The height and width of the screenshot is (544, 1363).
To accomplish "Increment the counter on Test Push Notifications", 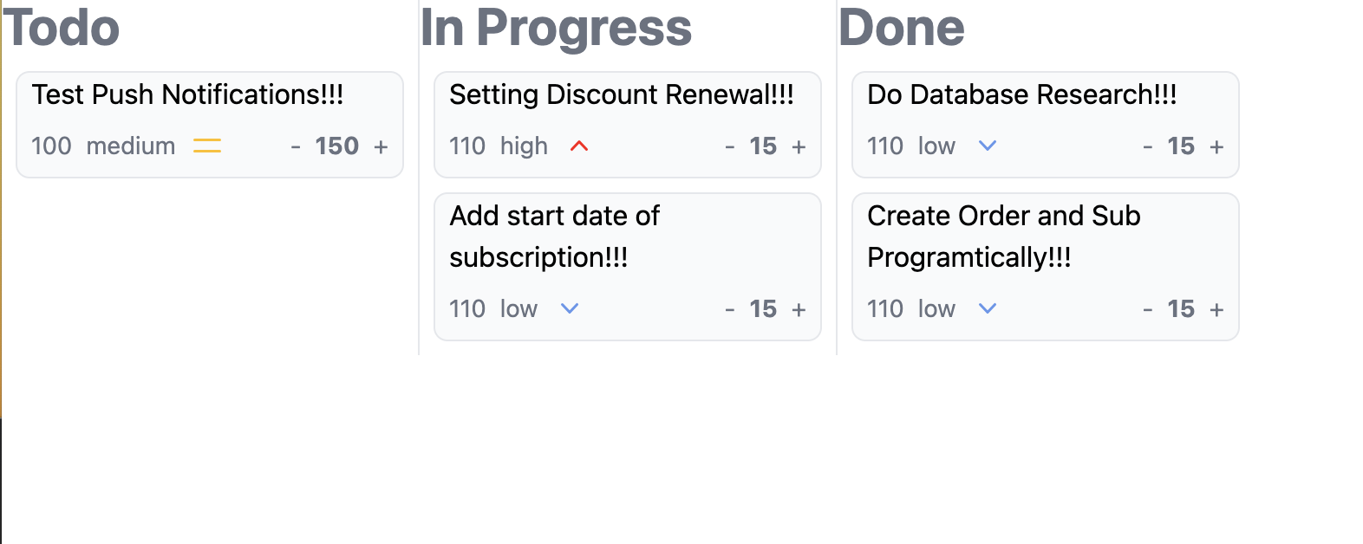I will coord(382,146).
